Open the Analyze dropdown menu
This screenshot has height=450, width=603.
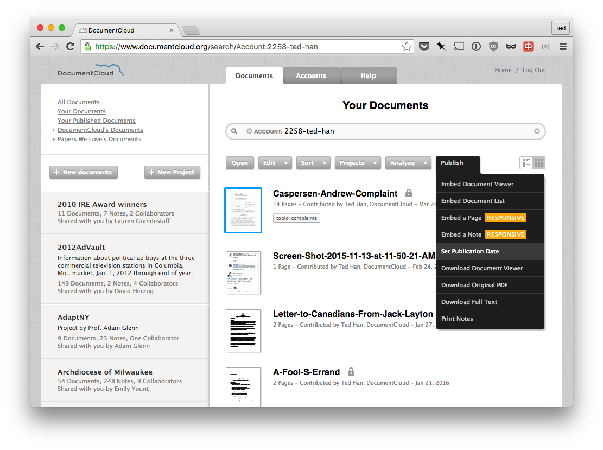point(408,163)
